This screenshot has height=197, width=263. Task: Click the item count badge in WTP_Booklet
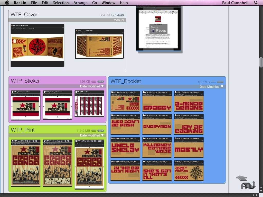(x=213, y=82)
